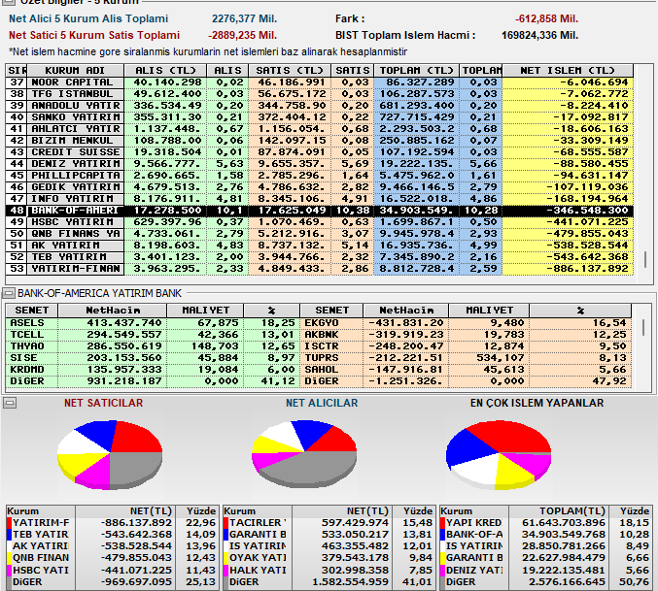Sort stock table by first NetHacim header
Viewport: 658px width, 591px height.
(x=113, y=311)
